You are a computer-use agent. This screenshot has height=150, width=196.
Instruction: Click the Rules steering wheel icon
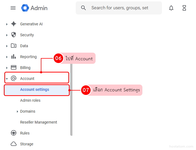(x=14, y=133)
